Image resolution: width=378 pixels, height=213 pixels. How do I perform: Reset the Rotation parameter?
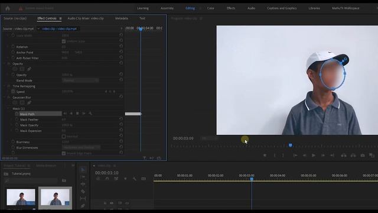(x=121, y=46)
